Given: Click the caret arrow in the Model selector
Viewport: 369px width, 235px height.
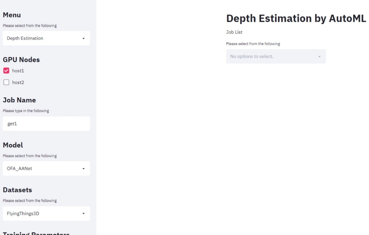Looking at the screenshot, I should click(x=84, y=169).
